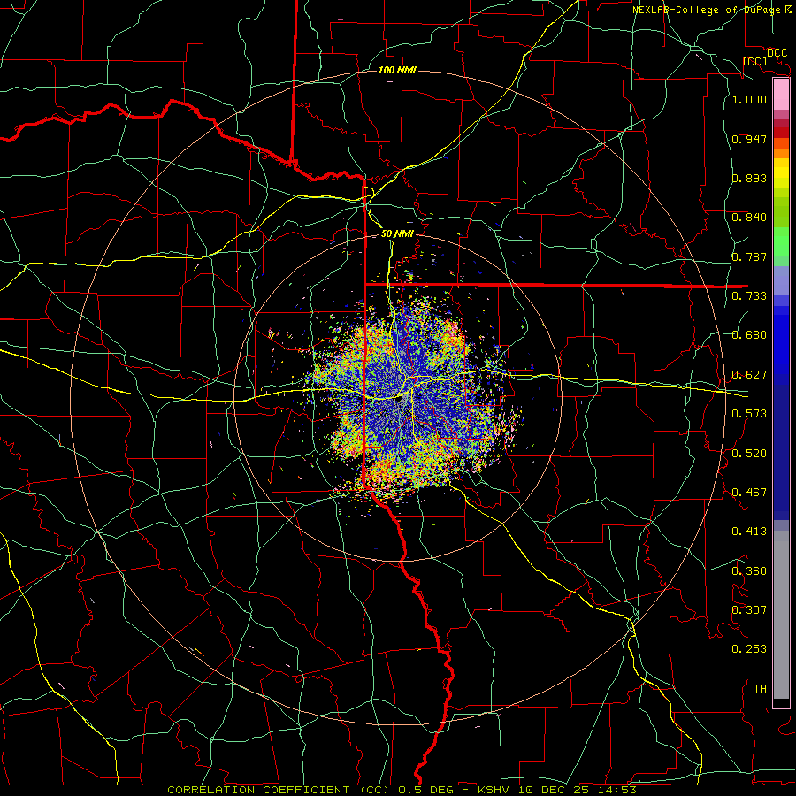Click the [CC] units label
This screenshot has height=796, width=796.
click(754, 61)
